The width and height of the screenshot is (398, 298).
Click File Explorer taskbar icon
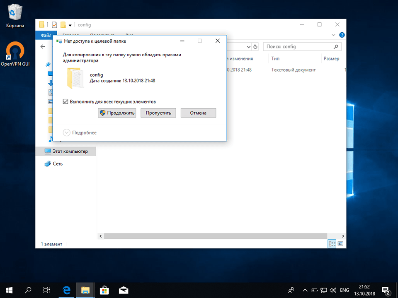coord(85,290)
